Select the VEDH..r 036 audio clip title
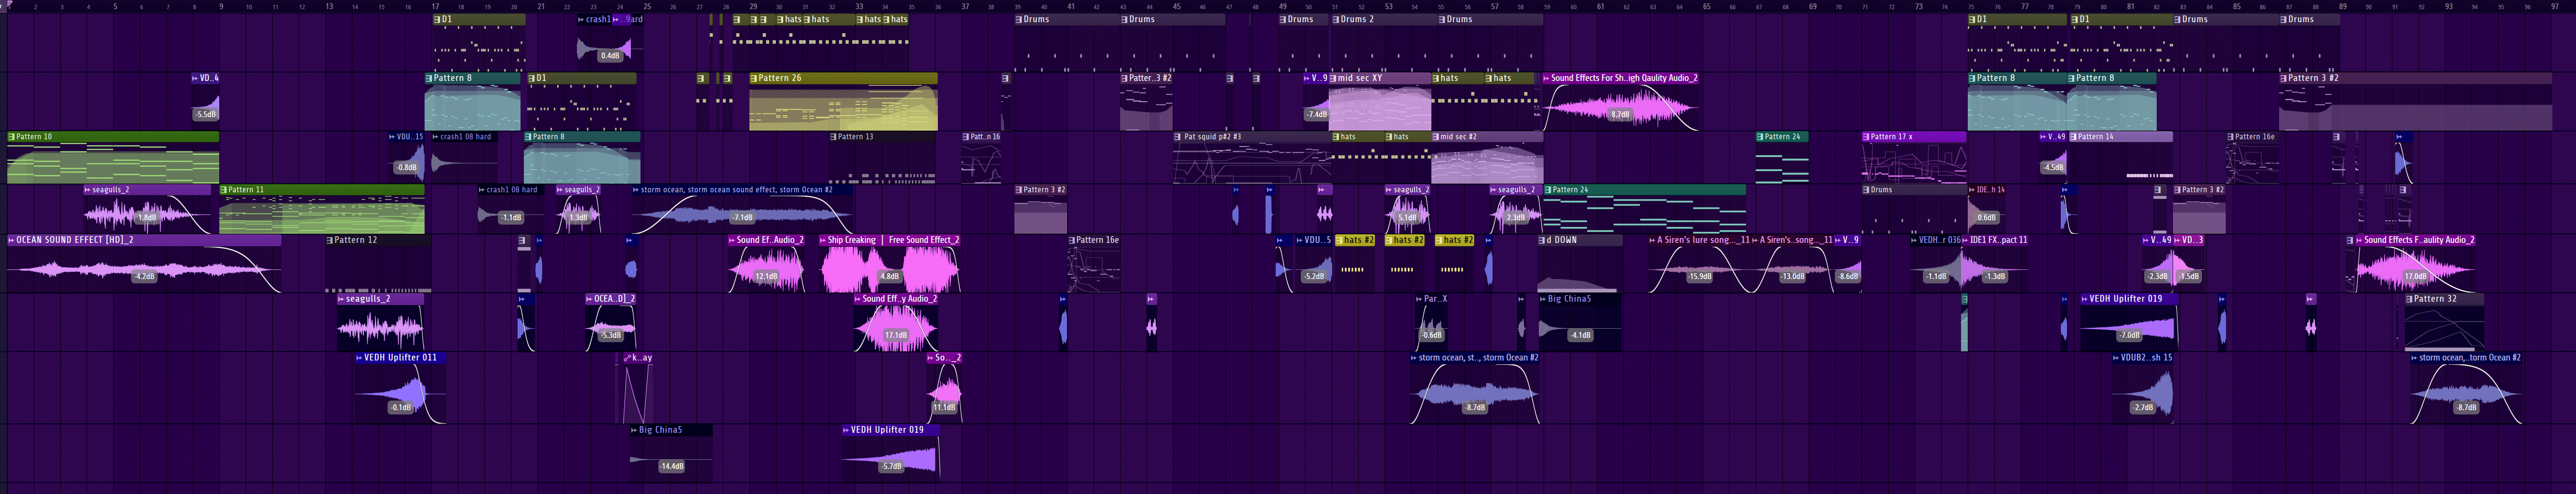 tap(1939, 240)
